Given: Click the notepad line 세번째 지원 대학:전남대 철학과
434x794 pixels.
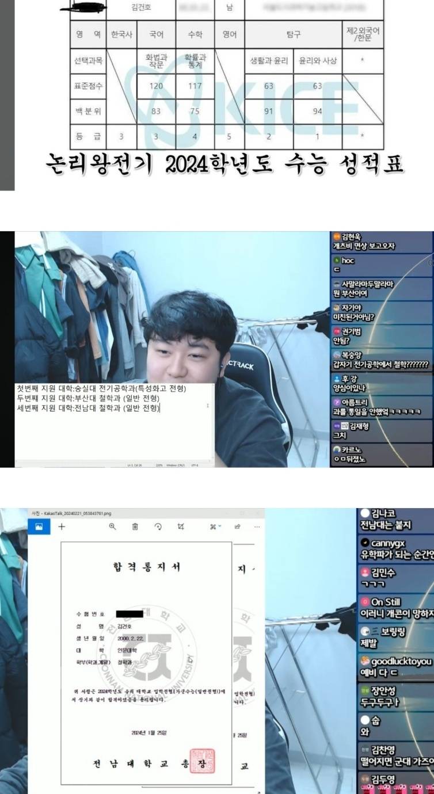Looking at the screenshot, I should pyautogui.click(x=88, y=408).
